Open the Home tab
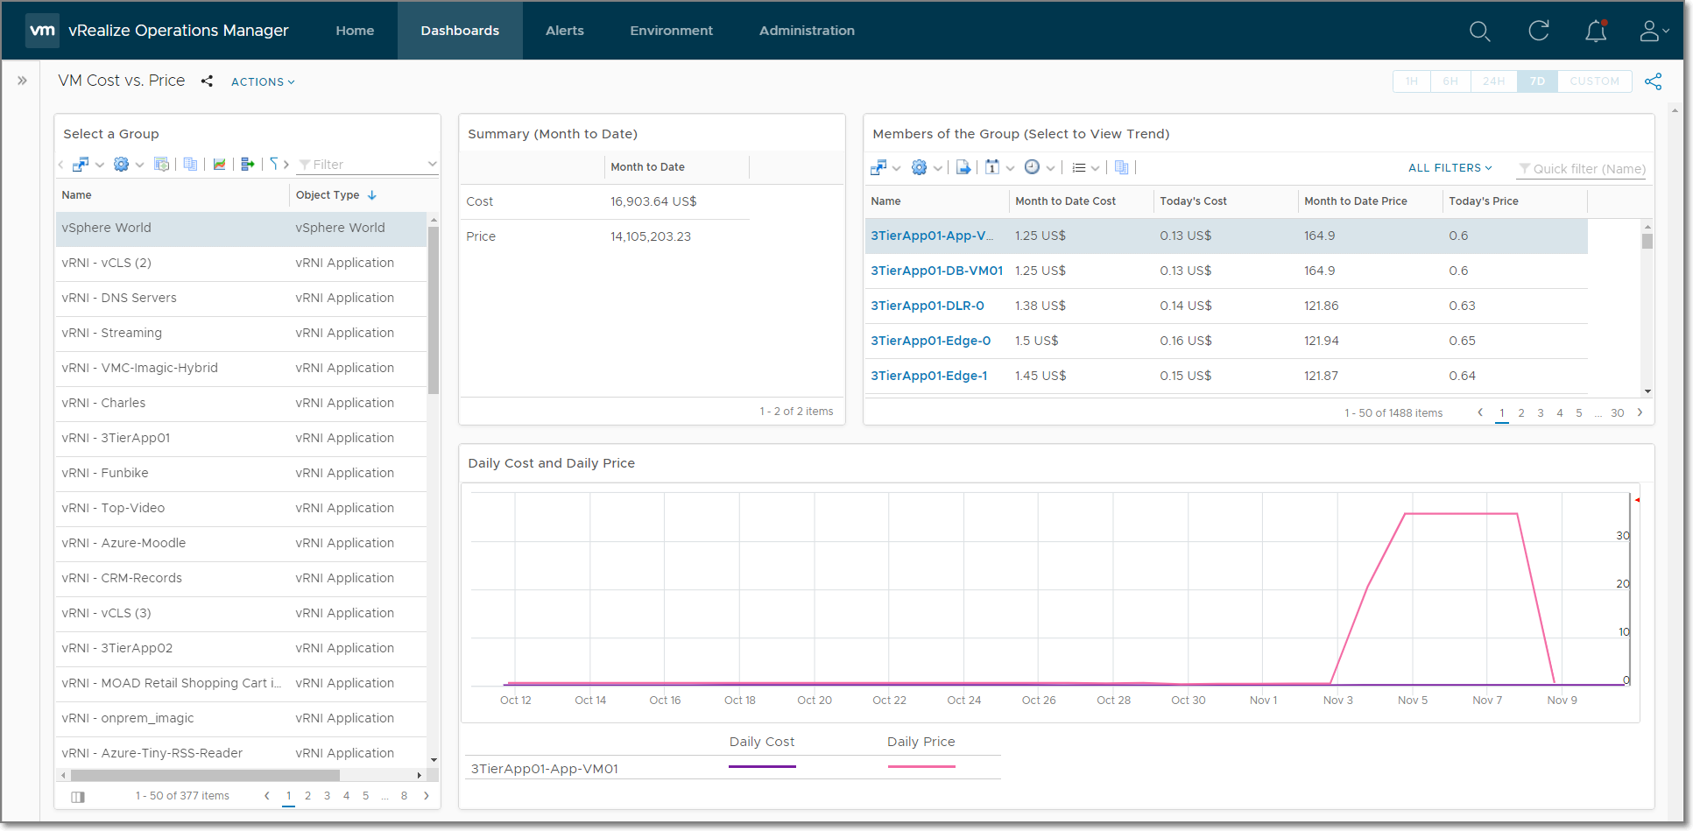Image resolution: width=1693 pixels, height=831 pixels. click(x=355, y=31)
